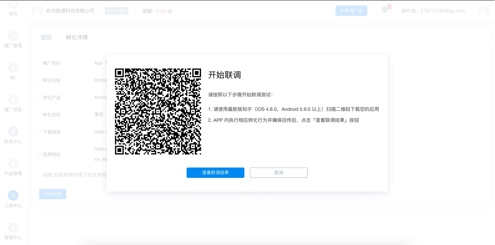Select the 转化详情 tab
This screenshot has width=495, height=245.
77,37
